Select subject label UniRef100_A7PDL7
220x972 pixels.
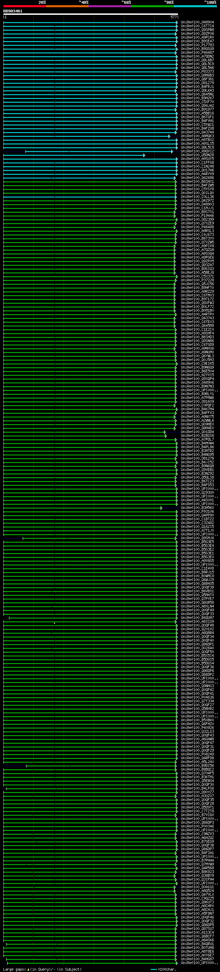pos(197,440)
